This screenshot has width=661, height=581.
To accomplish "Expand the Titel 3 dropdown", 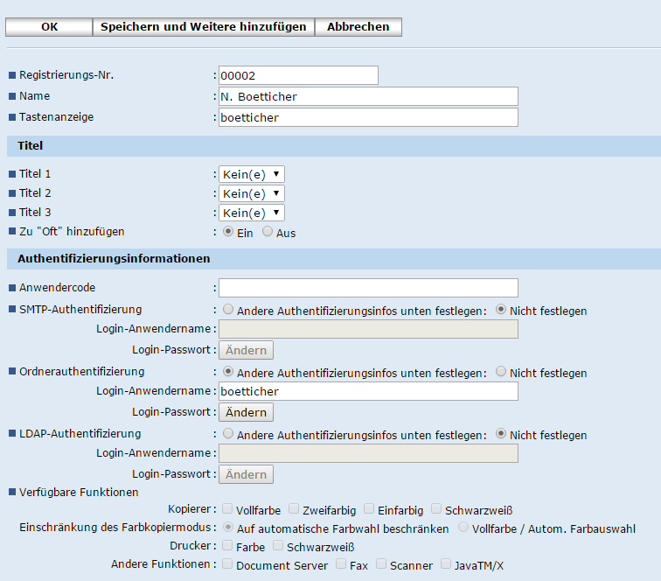I will click(x=252, y=213).
